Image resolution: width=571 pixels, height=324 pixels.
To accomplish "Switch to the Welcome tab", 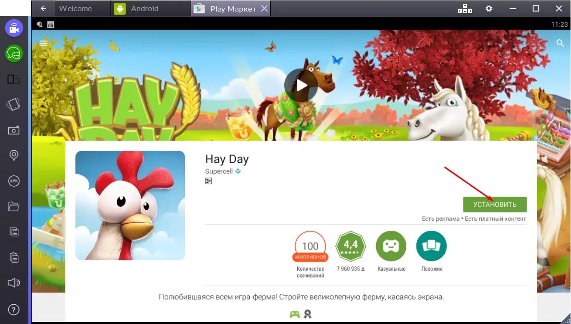I will 75,8.
